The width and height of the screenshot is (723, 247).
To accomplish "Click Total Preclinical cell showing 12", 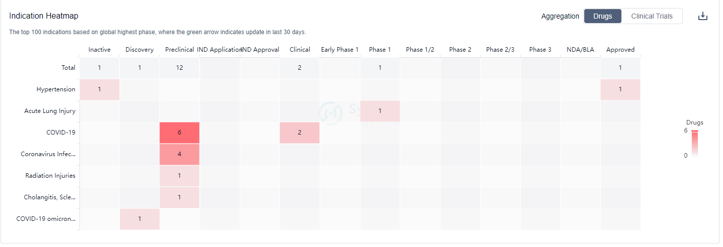I will click(x=179, y=68).
